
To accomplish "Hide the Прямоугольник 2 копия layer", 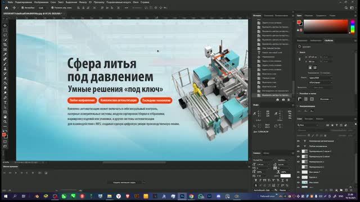I will point(298,157).
